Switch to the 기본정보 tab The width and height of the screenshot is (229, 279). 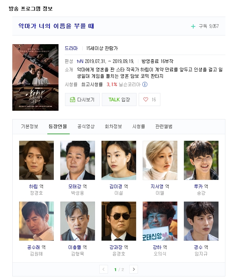click(30, 127)
